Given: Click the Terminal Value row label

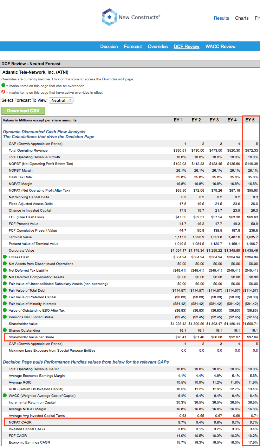Looking at the screenshot, I should [x=21, y=237].
